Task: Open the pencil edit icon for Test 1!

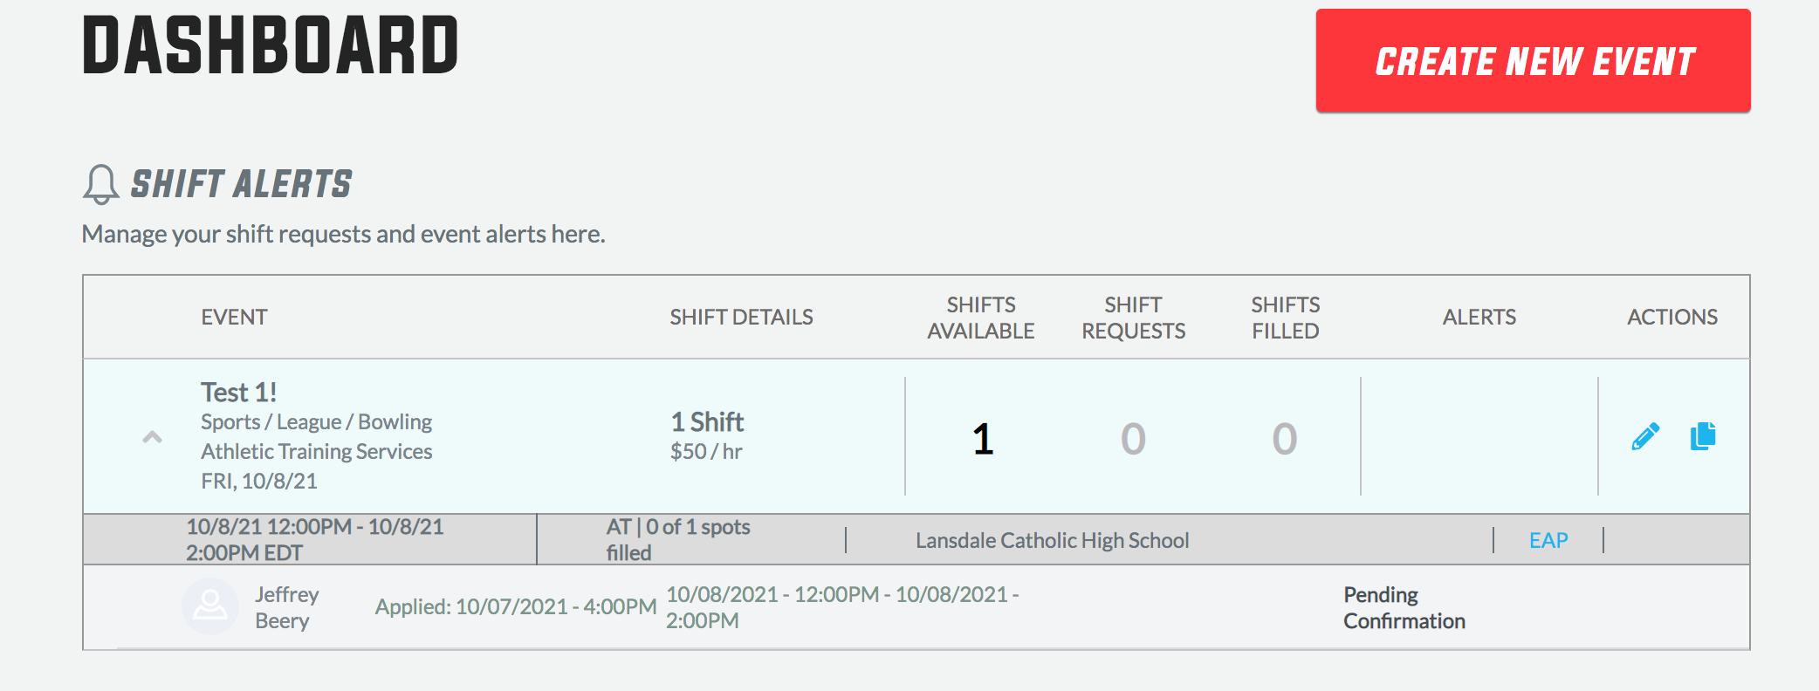Action: coord(1645,436)
